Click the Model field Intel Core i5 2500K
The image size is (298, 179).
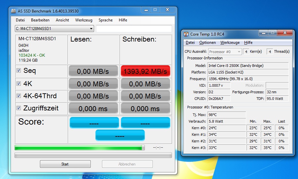pyautogui.click(x=248, y=66)
